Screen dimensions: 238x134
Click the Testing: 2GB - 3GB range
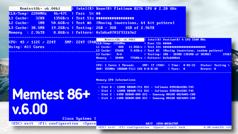tap(96, 28)
